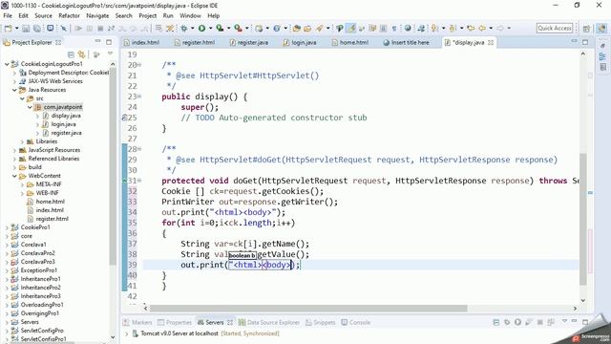Screen dimensions: 611x344
Task: Click the Search flashlight toolbar icon
Action: tap(319, 28)
